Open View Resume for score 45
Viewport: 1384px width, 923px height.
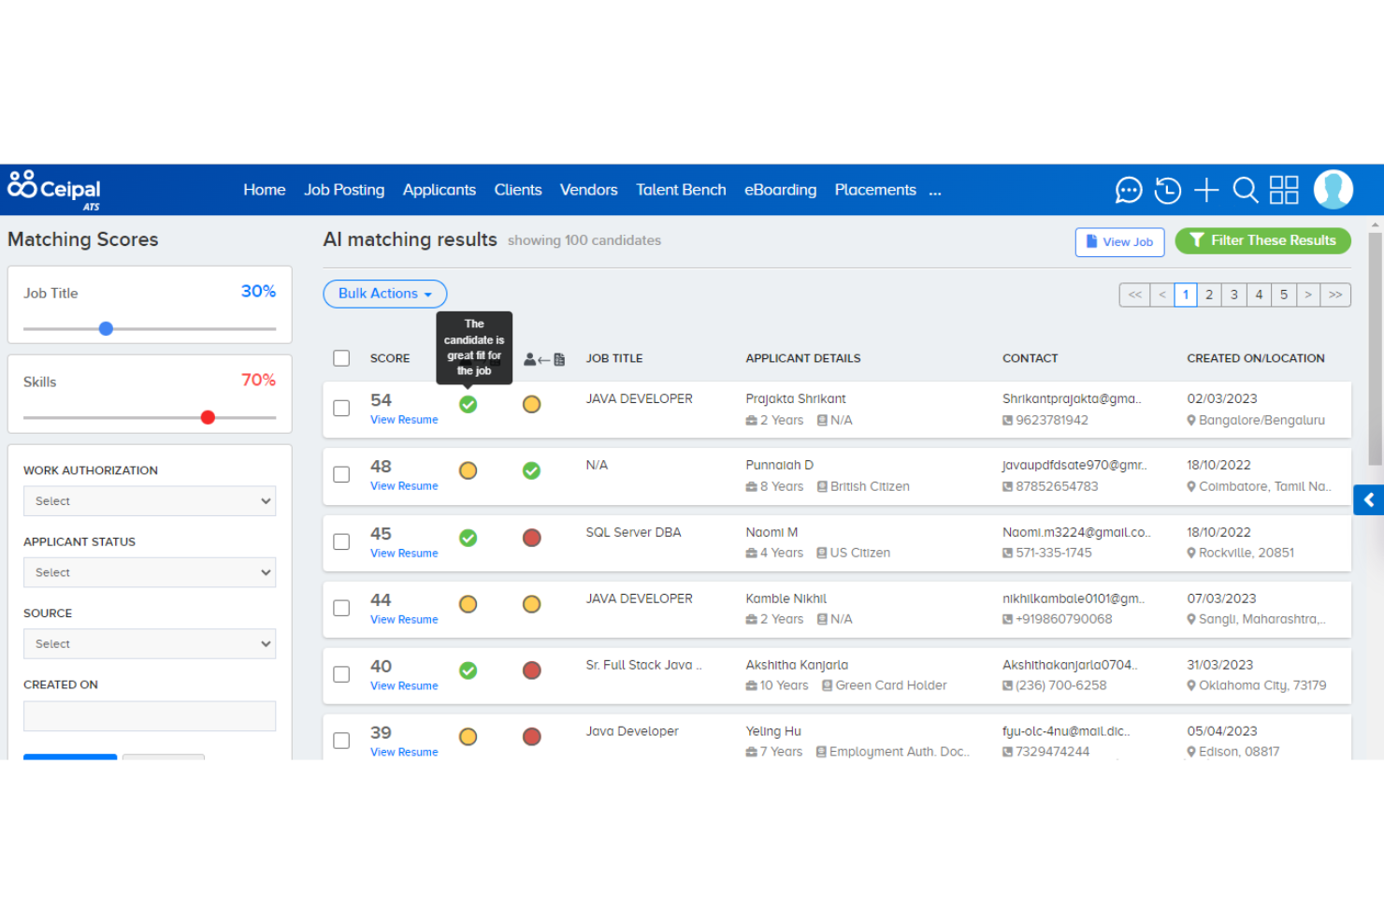pos(404,554)
